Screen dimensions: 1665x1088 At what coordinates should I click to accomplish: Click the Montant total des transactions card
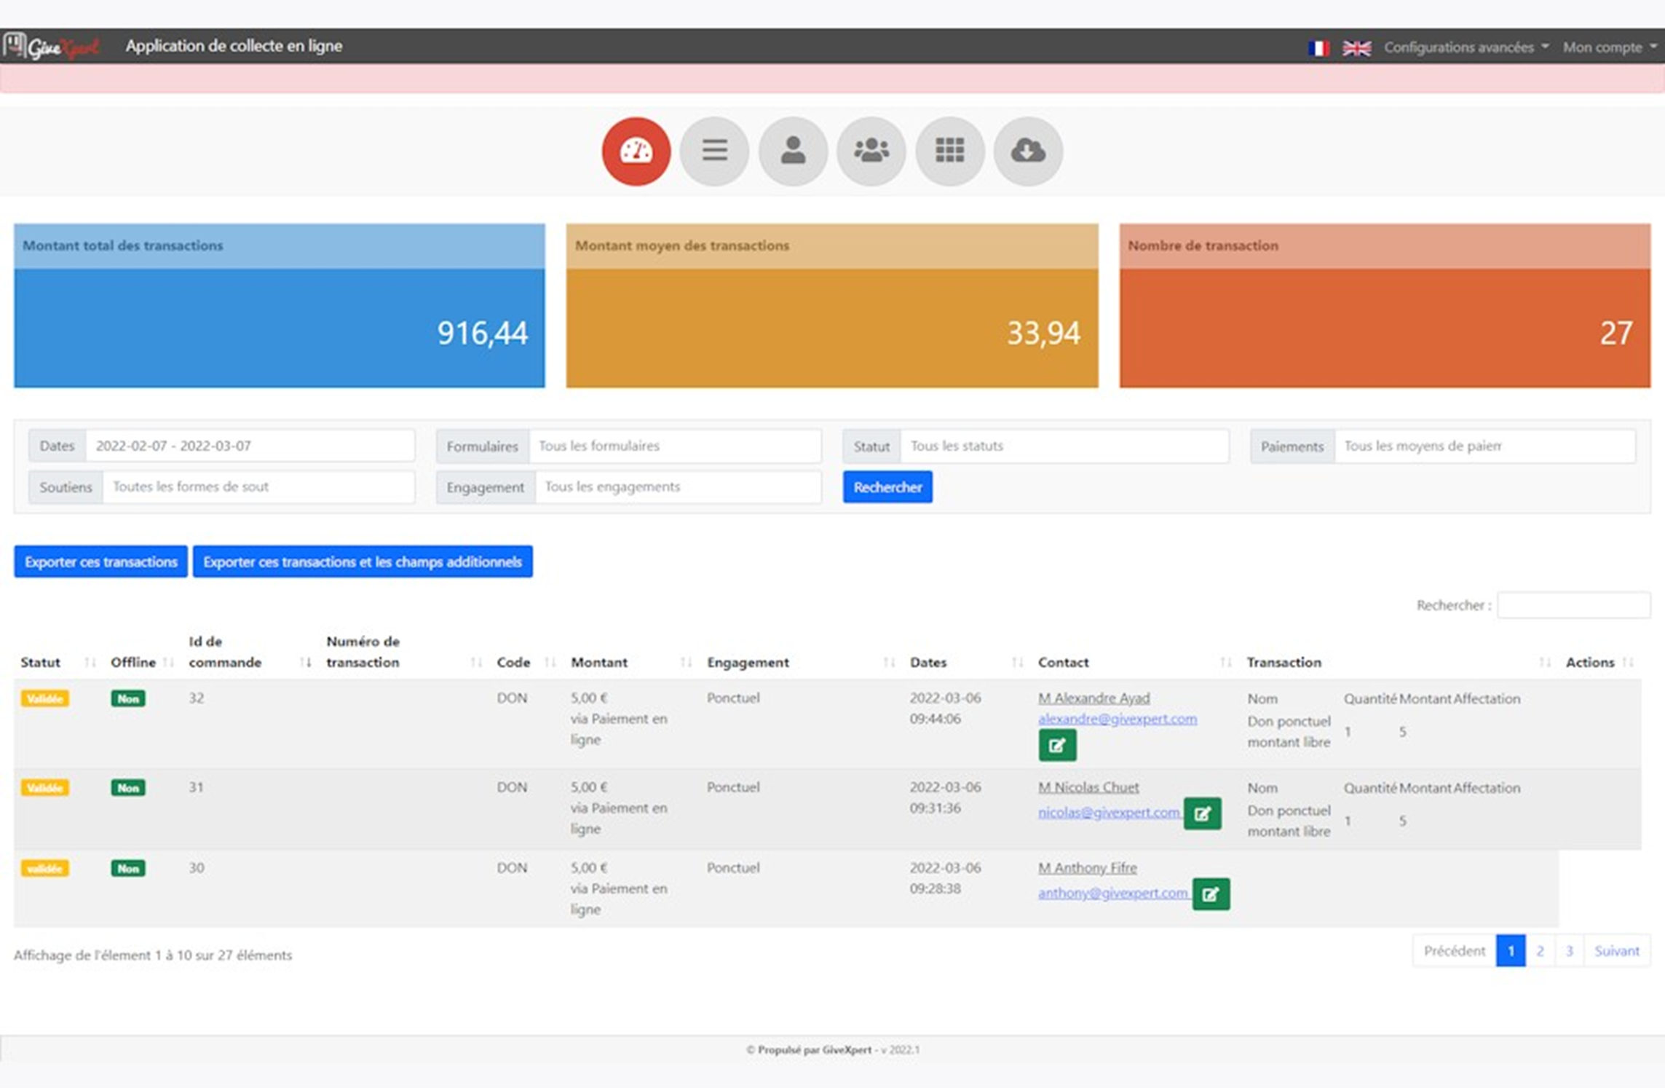(280, 305)
